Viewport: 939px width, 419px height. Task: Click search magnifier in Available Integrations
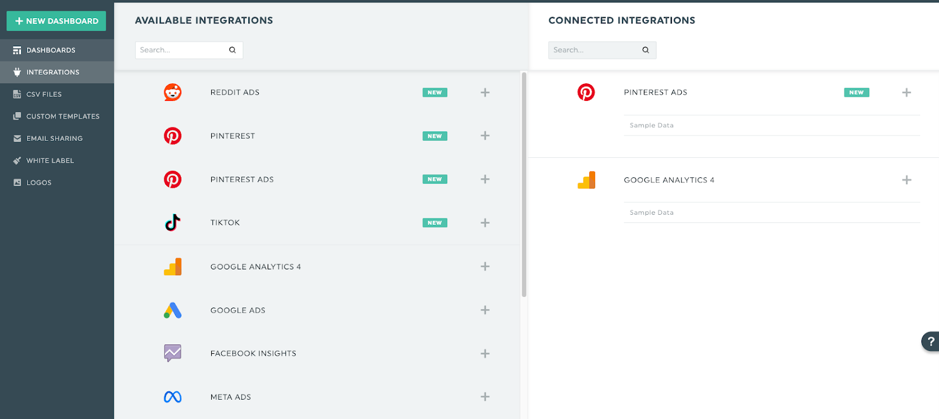pyautogui.click(x=232, y=50)
